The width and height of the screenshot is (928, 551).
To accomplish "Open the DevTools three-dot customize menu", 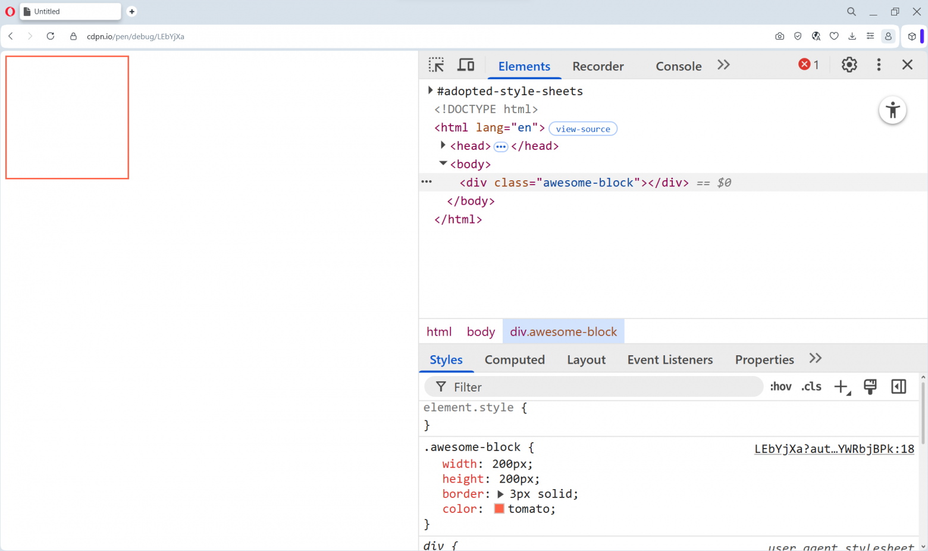I will pos(879,64).
